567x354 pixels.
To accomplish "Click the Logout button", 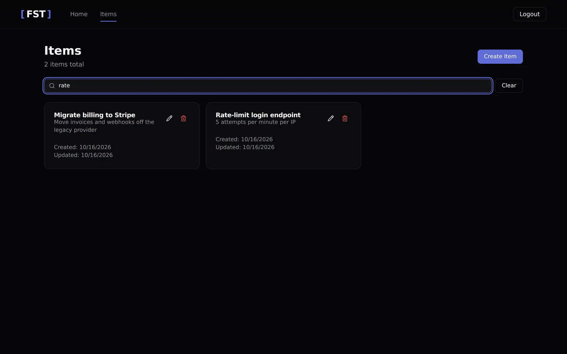I will click(529, 14).
